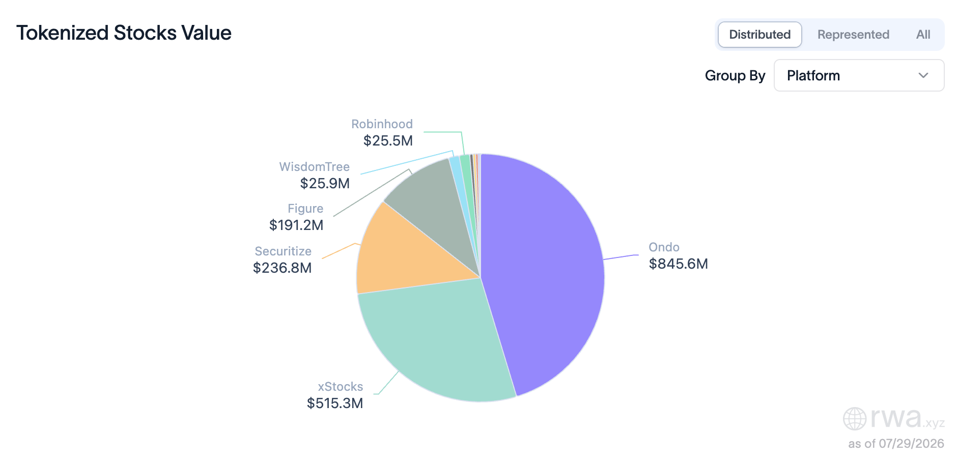This screenshot has height=461, width=957.
Task: Click the $25.5M value
Action: coord(388,140)
